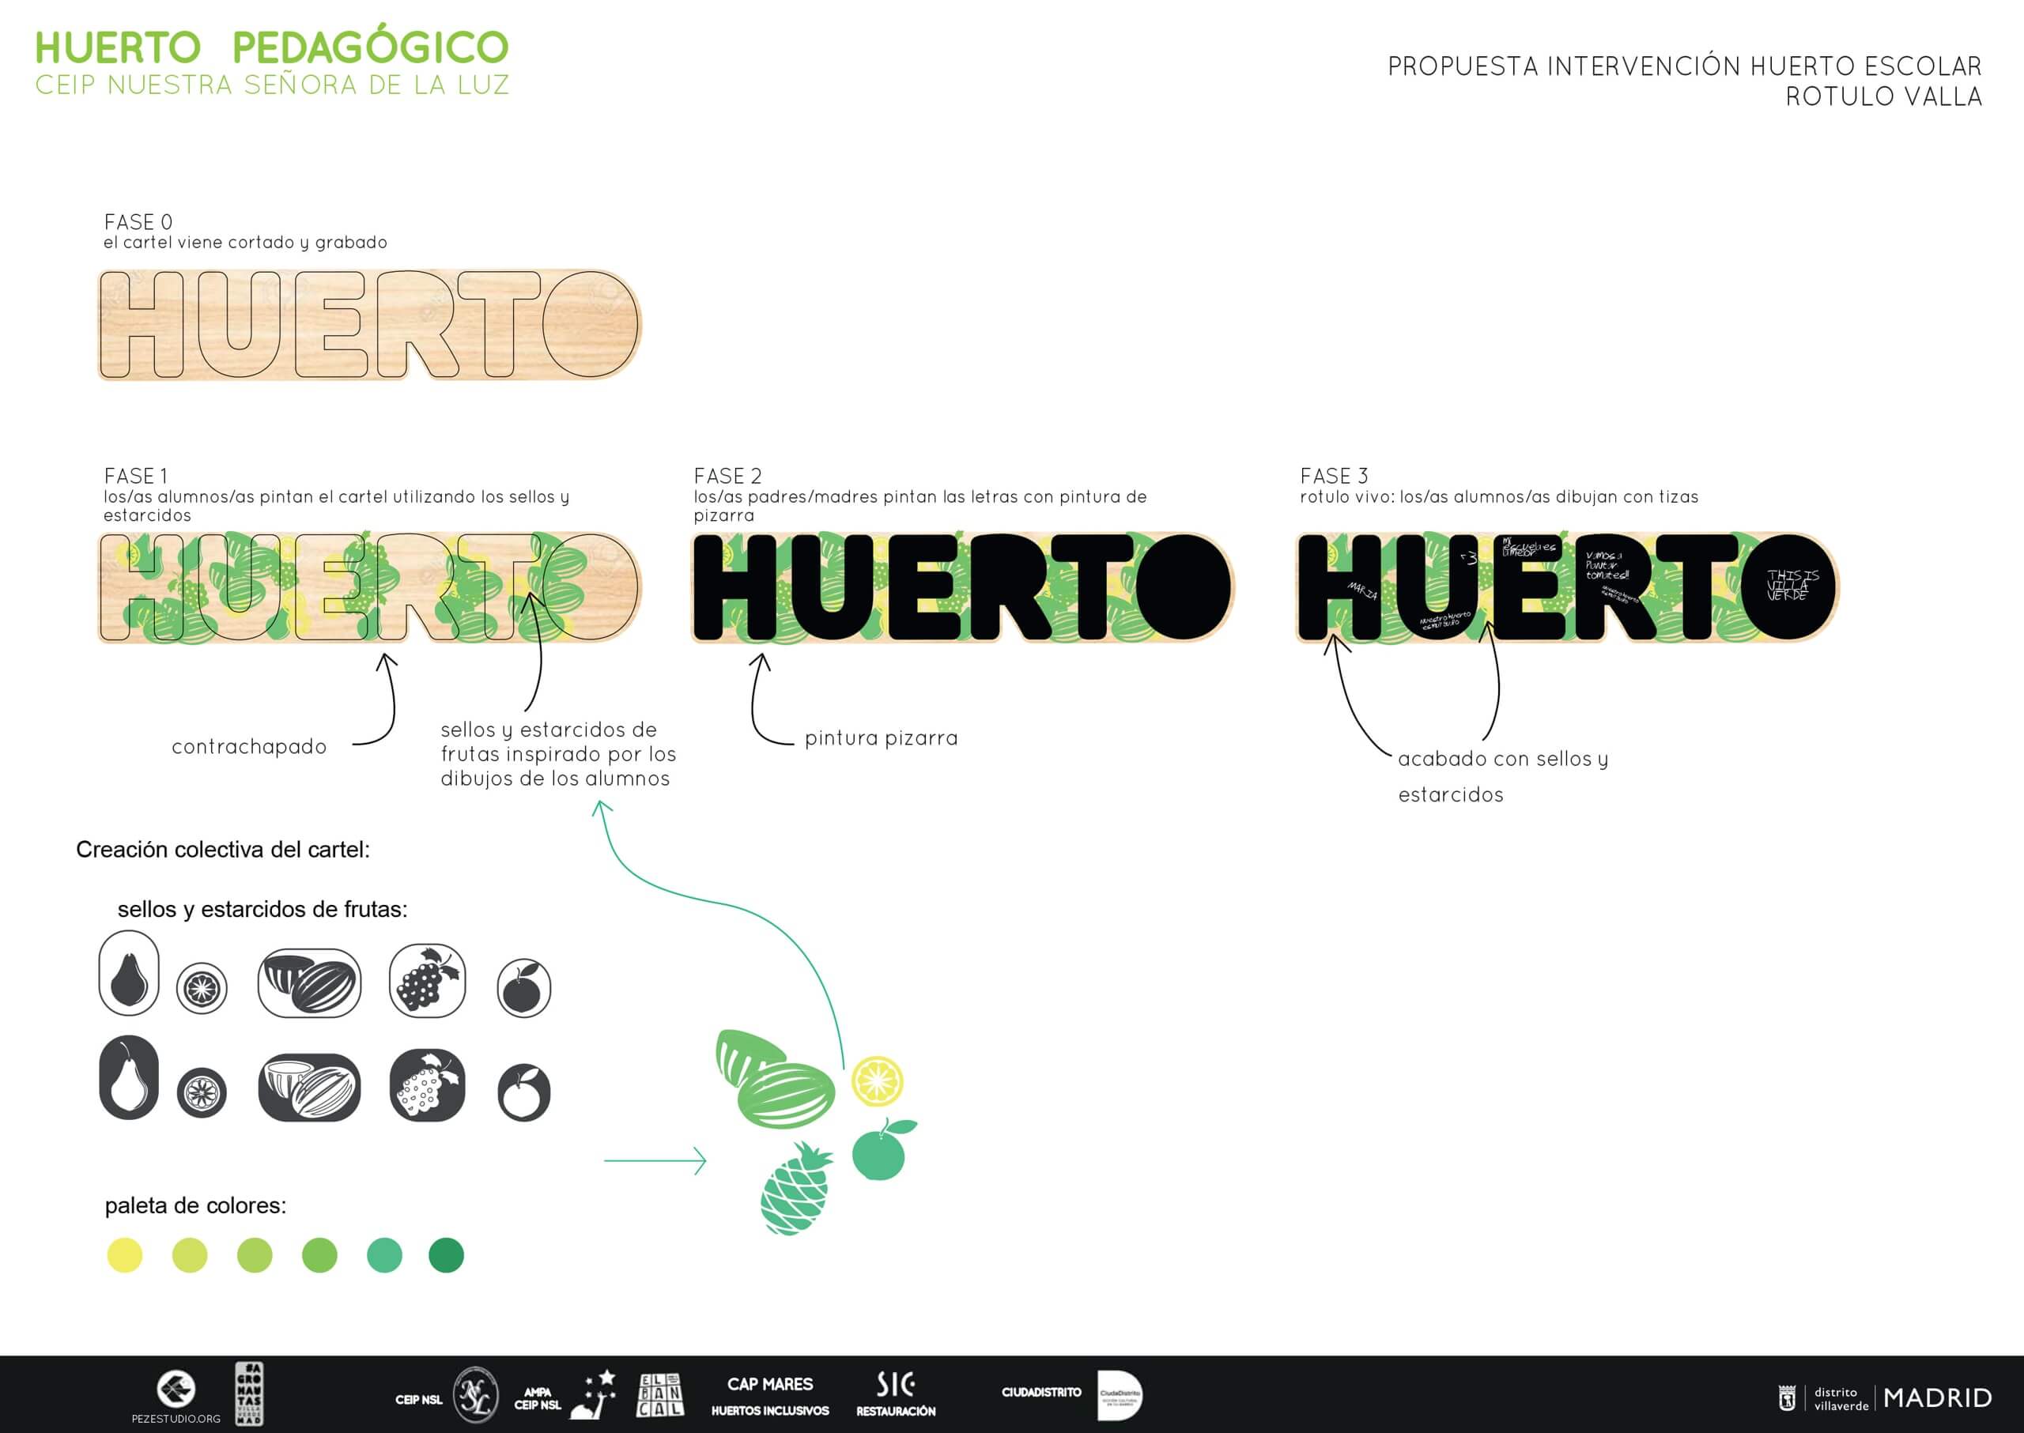Click the CEIP NSL circular emblem
This screenshot has width=2024, height=1433.
[475, 1396]
